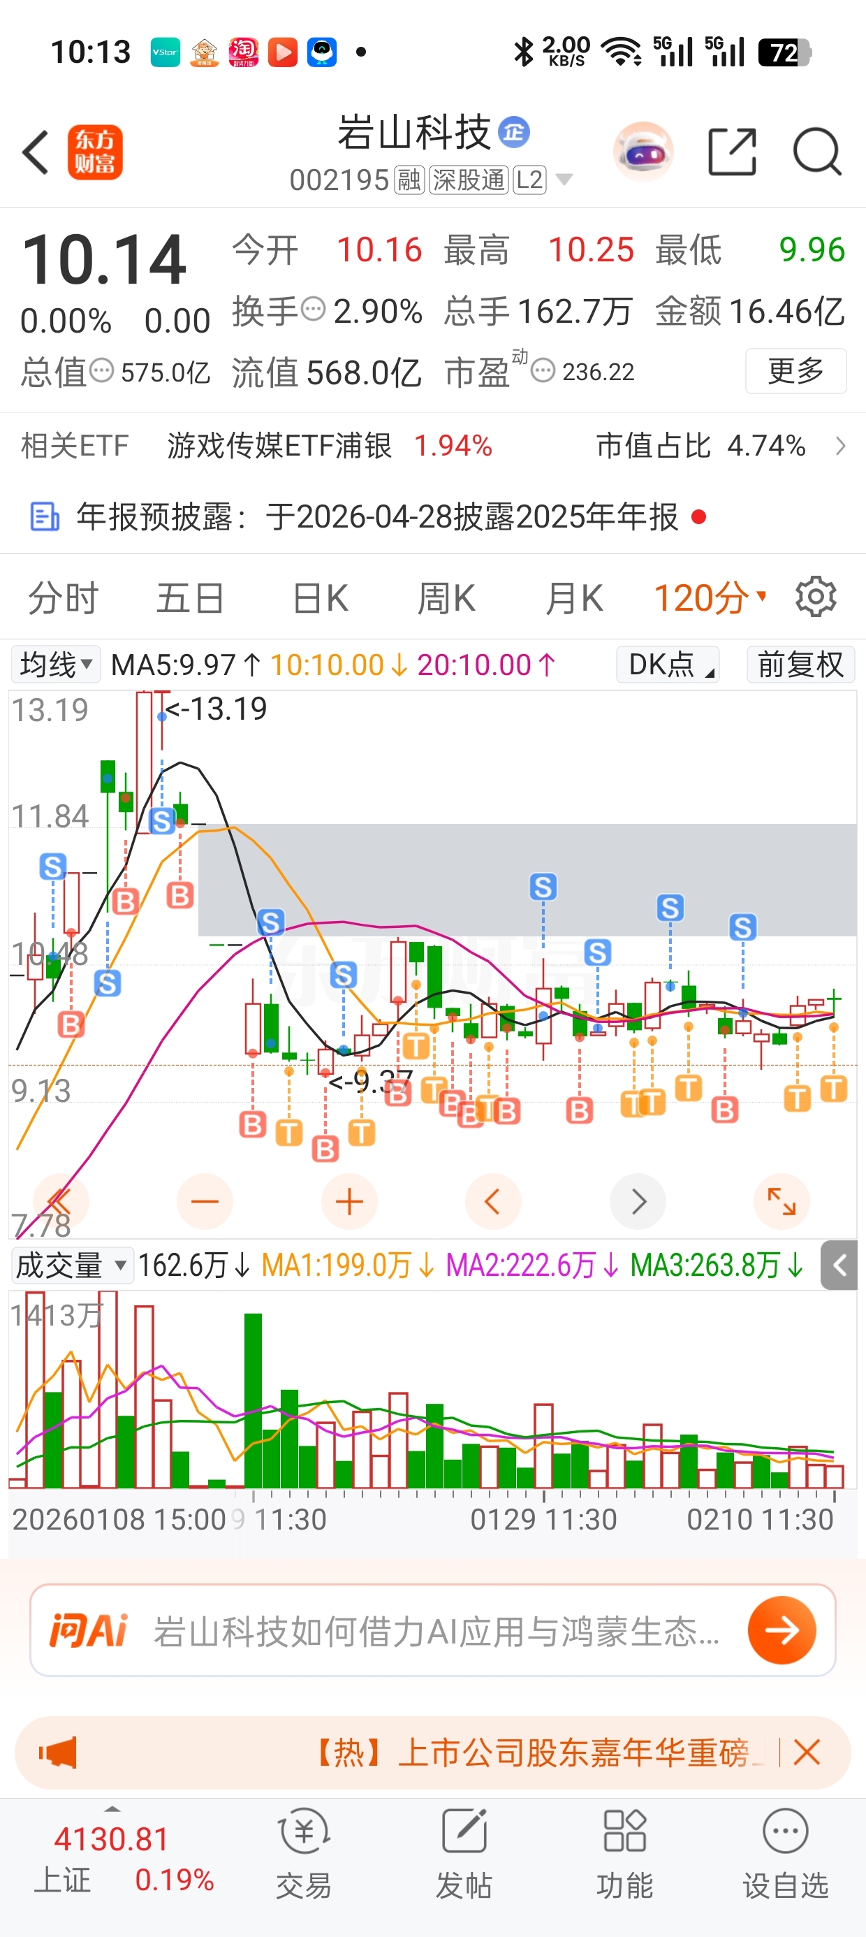Tap info icon beside 换手
Viewport: 866px width, 1937px height.
(313, 308)
